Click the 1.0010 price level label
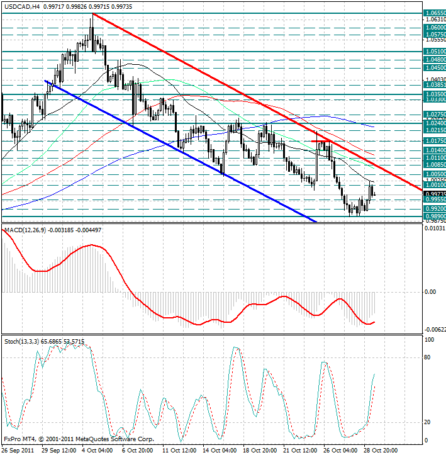The height and width of the screenshot is (455, 446). click(x=435, y=185)
